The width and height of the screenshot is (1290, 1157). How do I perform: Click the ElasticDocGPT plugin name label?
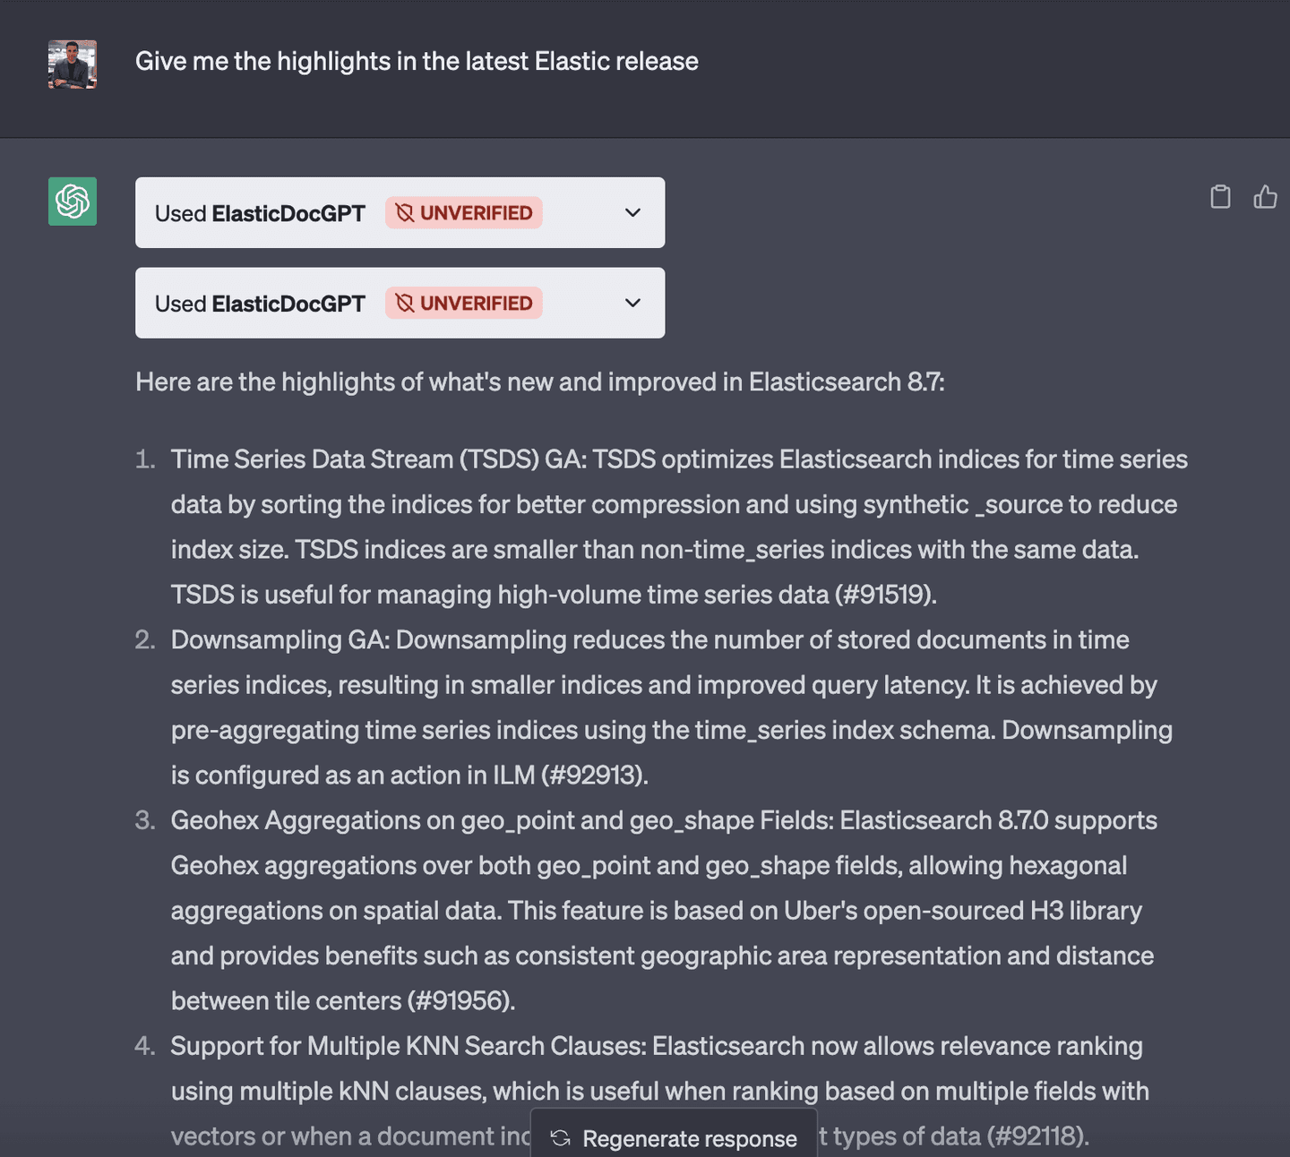point(289,213)
